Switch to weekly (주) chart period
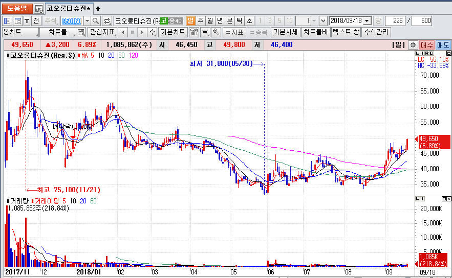This screenshot has height=278, width=452. coord(200,21)
